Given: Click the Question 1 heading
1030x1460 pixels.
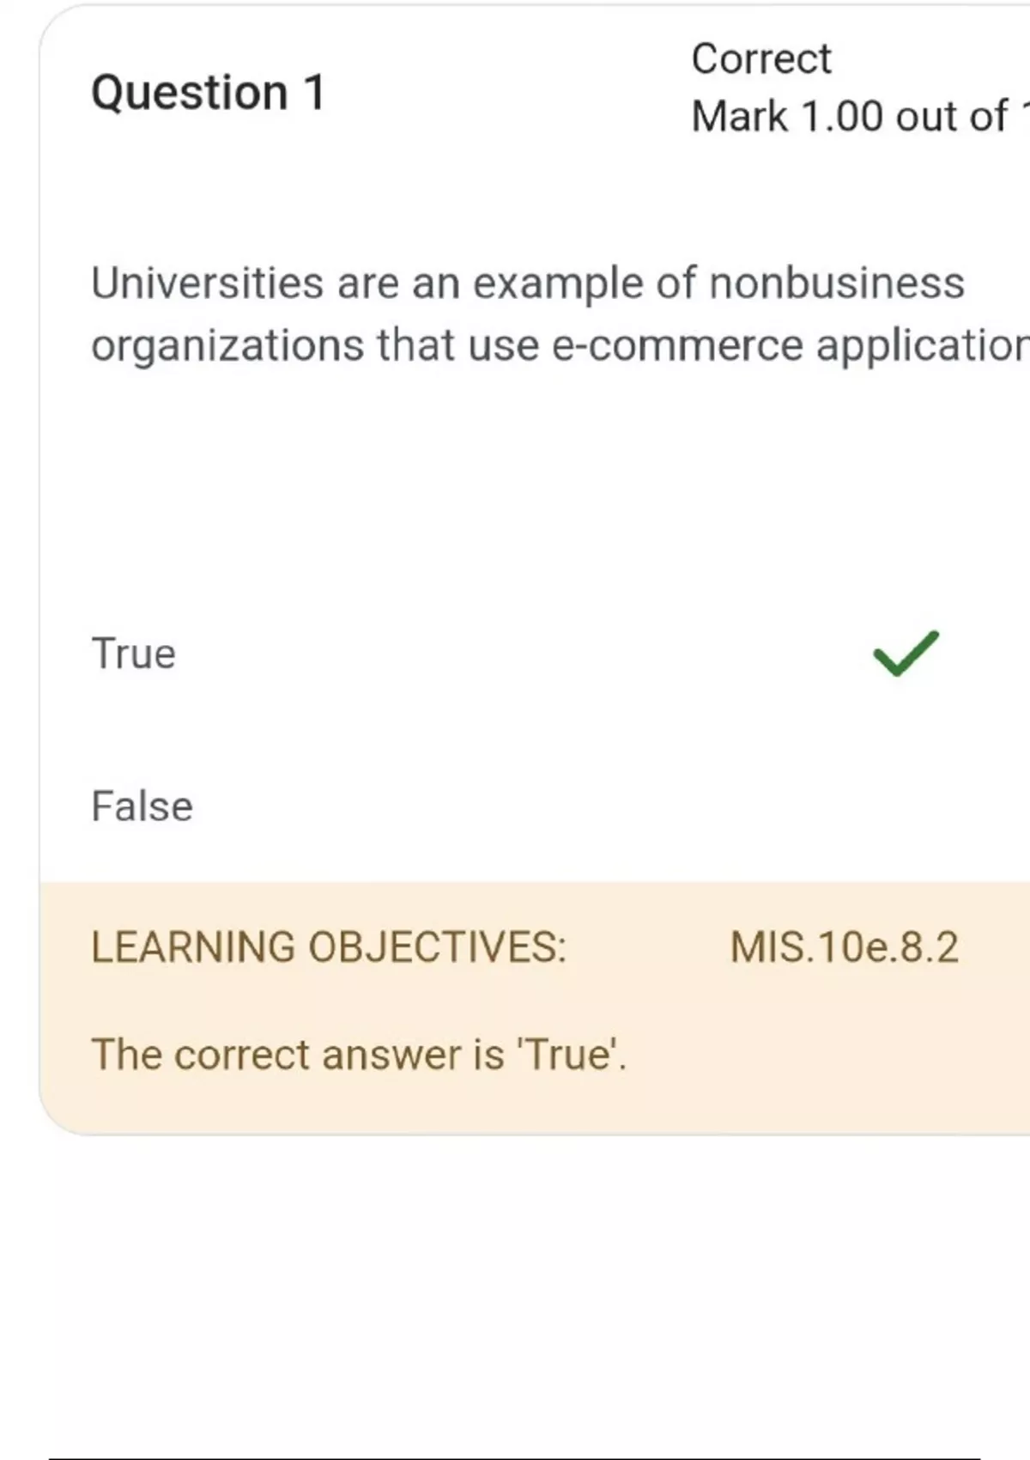Looking at the screenshot, I should click(x=209, y=93).
